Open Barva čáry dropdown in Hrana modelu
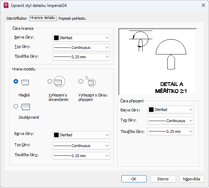Screen dimensions: 209x188 click(81, 135)
